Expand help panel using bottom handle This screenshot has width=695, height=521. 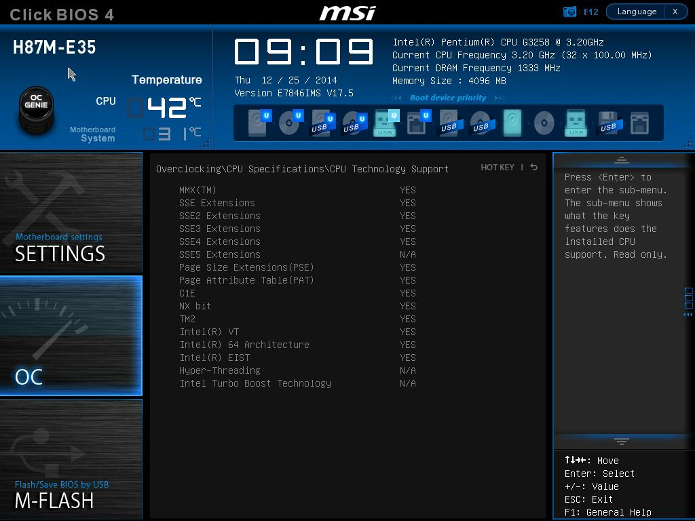coord(621,441)
